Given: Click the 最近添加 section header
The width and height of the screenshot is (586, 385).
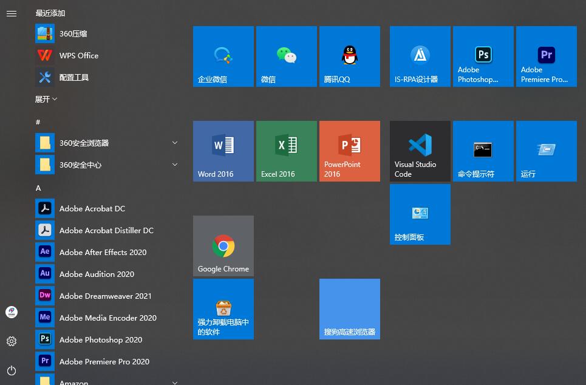Looking at the screenshot, I should pyautogui.click(x=50, y=13).
